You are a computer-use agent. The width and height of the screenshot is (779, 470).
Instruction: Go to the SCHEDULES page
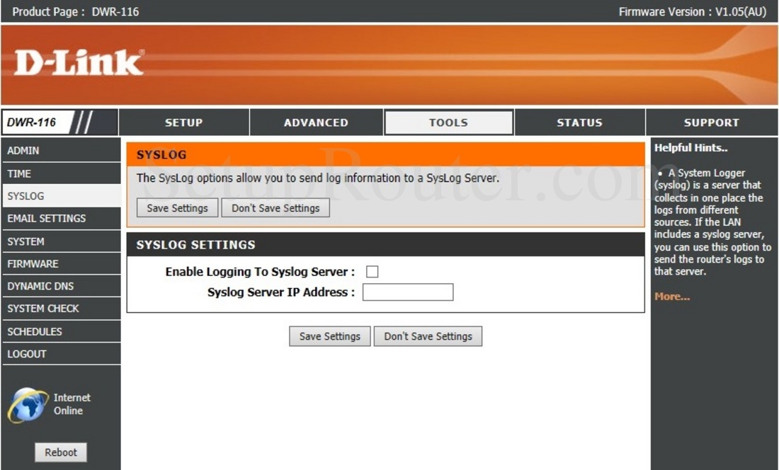pyautogui.click(x=61, y=331)
